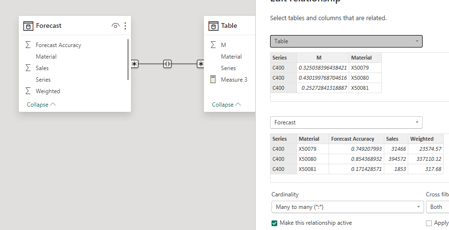Click the Table card database icon

(213, 26)
